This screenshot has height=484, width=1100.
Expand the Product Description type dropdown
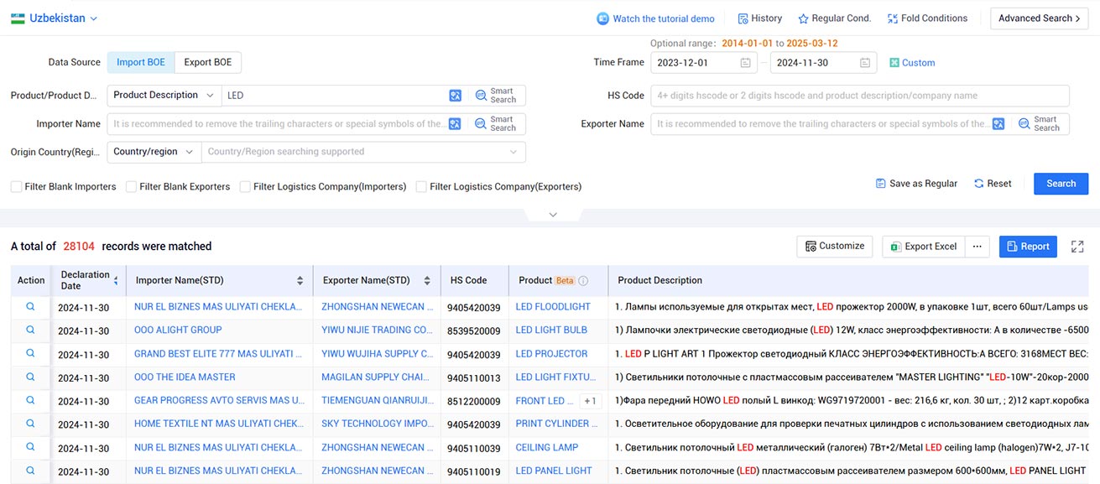[x=164, y=96]
